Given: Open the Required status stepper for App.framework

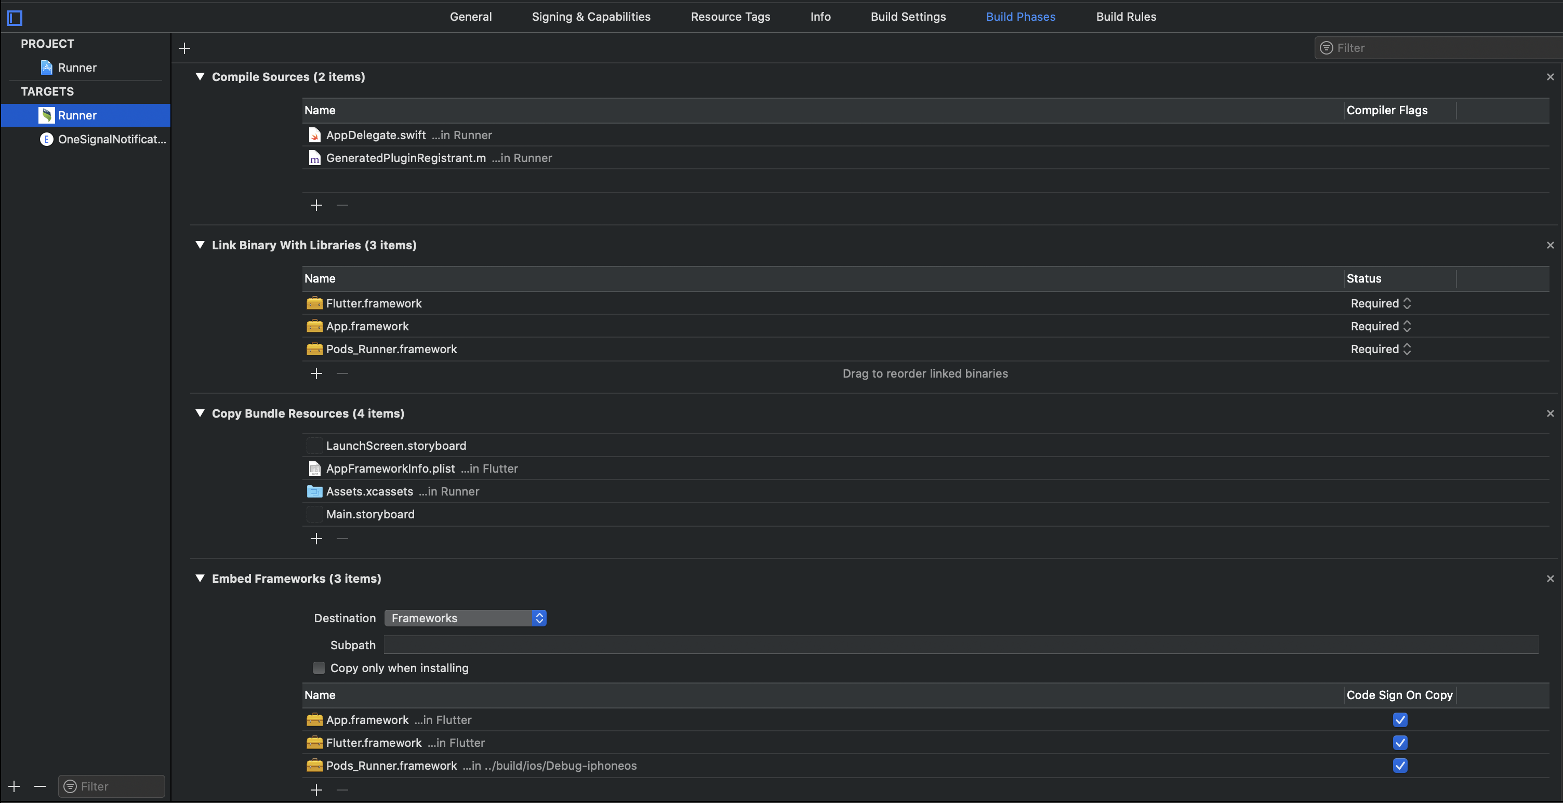Looking at the screenshot, I should [1408, 326].
